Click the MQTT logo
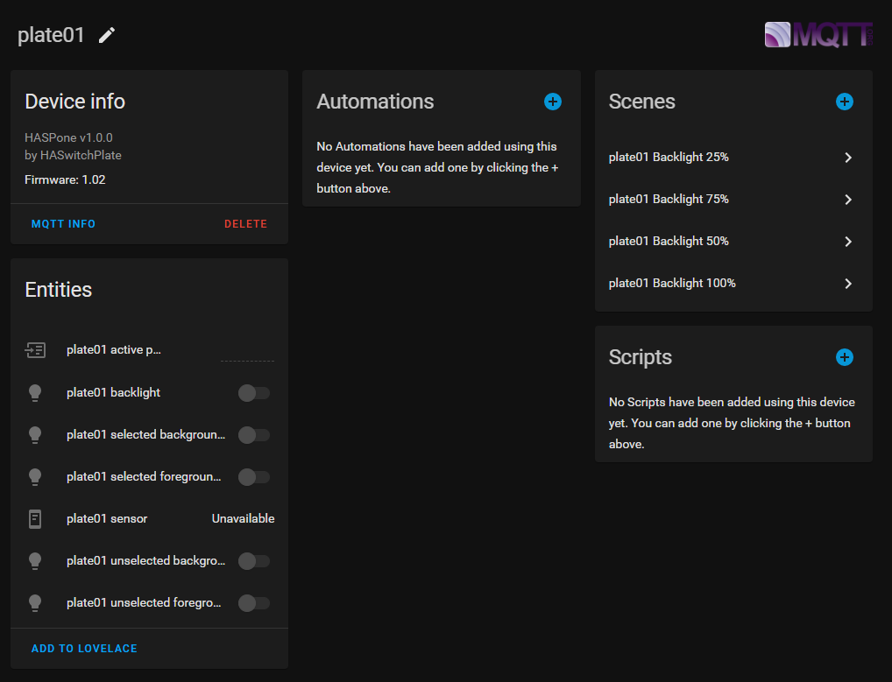The image size is (892, 682). [818, 35]
